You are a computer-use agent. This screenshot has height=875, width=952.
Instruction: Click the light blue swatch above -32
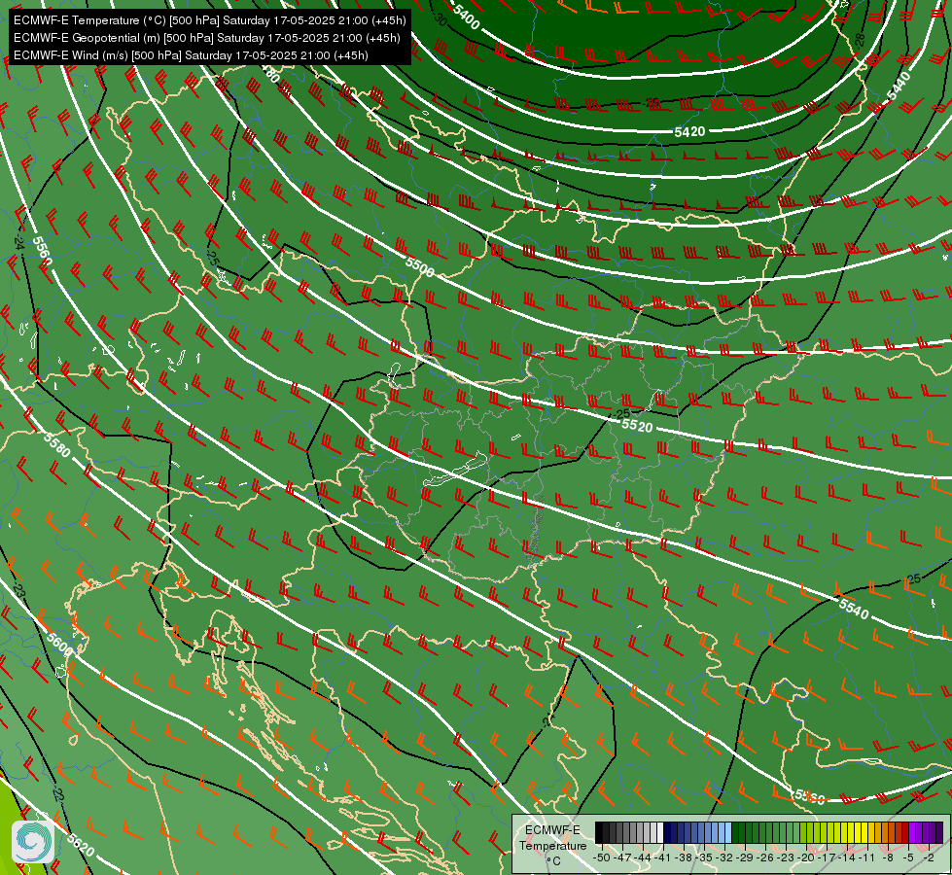click(x=728, y=832)
